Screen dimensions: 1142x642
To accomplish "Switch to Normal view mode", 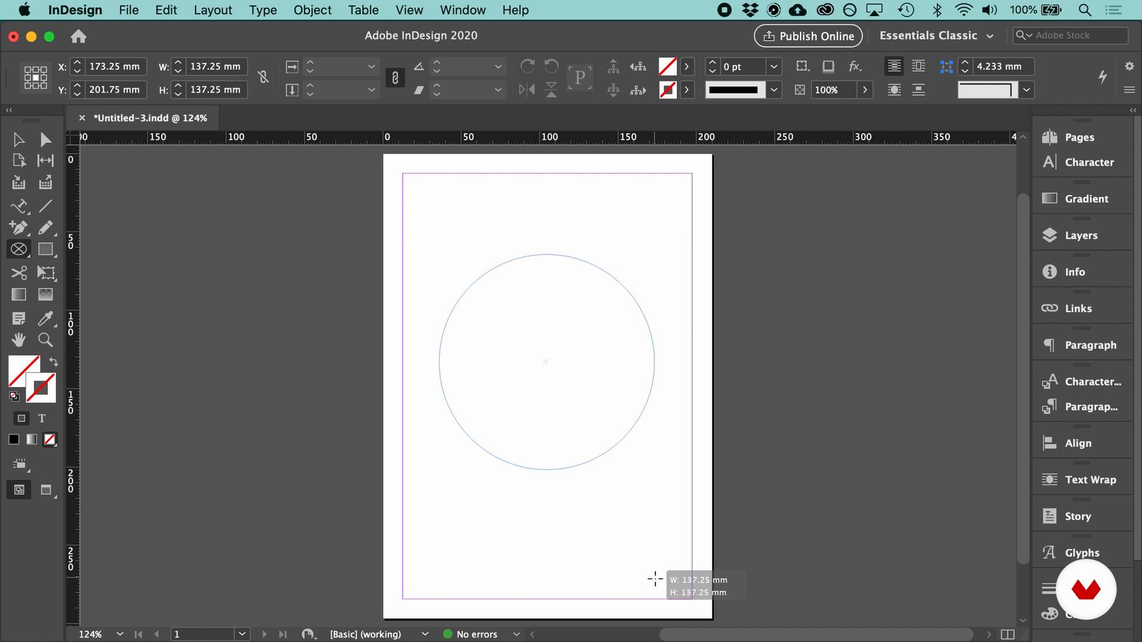I will [19, 490].
